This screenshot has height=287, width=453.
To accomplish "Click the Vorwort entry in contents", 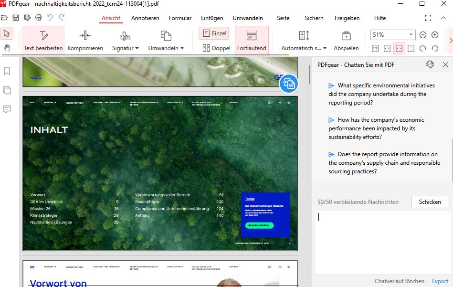I will (x=38, y=195).
